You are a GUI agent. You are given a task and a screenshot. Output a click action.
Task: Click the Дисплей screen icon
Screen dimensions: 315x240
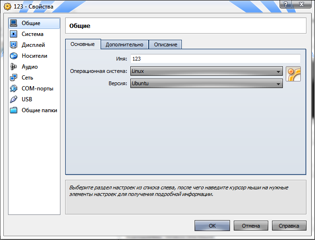click(x=14, y=44)
